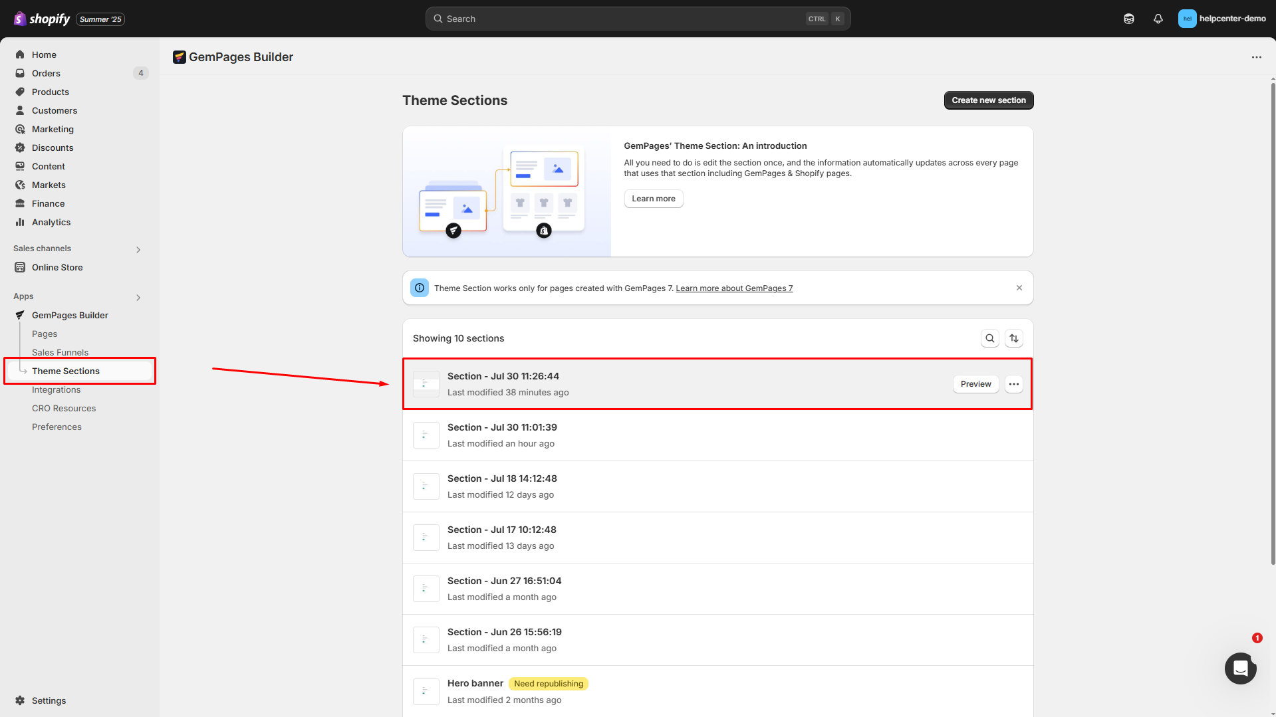The image size is (1276, 717).
Task: Open the notifications bell
Action: click(1158, 19)
